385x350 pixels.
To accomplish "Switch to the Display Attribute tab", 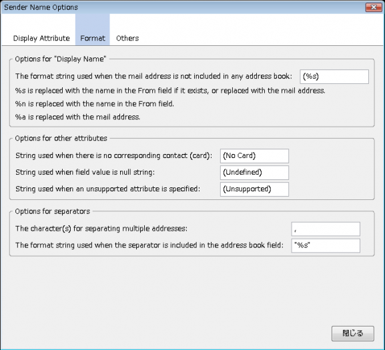I will 41,38.
